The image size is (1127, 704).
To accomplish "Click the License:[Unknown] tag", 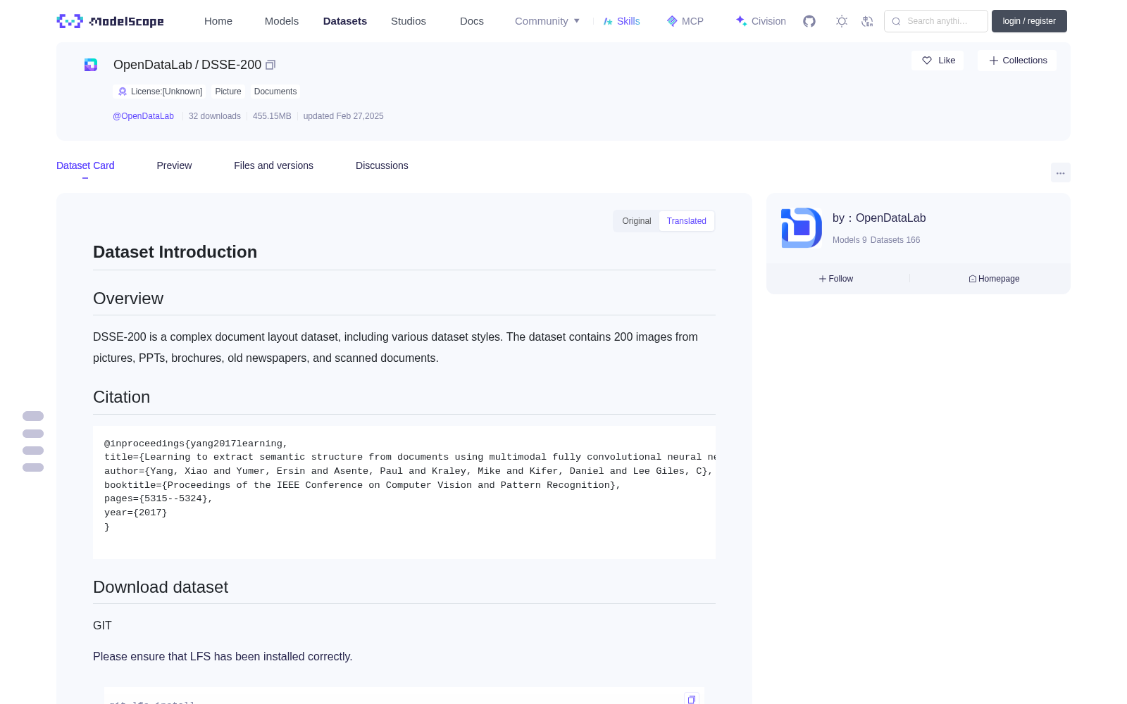I will 160,92.
